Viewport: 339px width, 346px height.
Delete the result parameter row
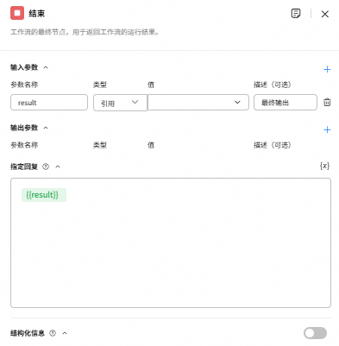point(327,102)
